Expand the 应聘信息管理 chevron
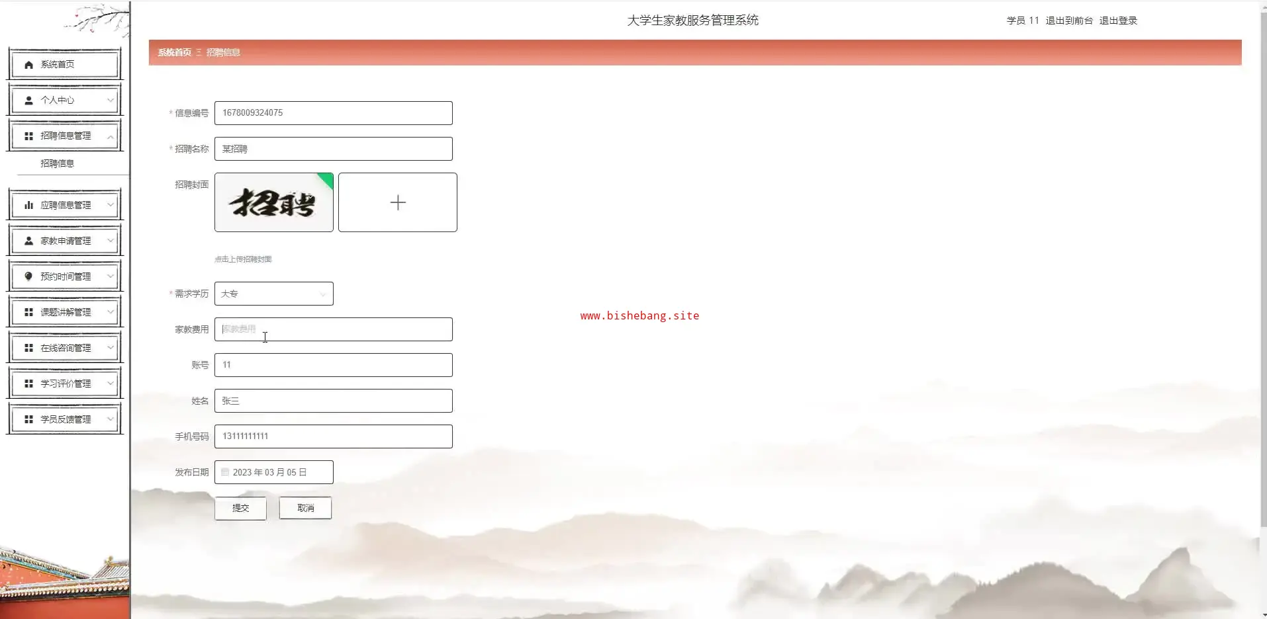This screenshot has height=619, width=1267. tap(111, 206)
